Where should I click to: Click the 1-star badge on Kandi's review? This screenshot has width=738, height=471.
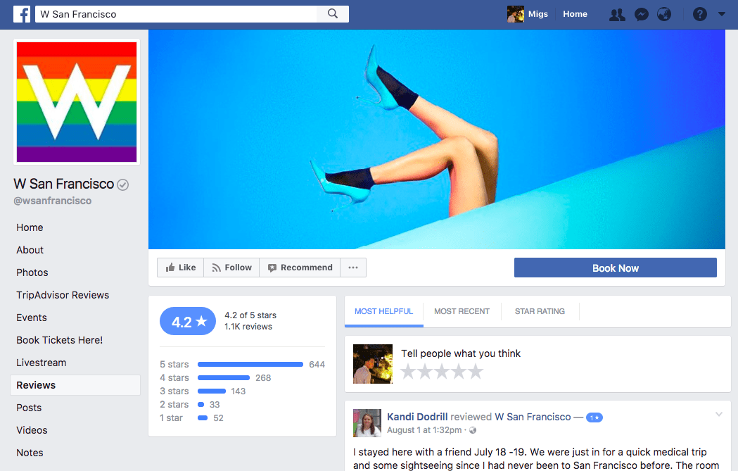594,417
